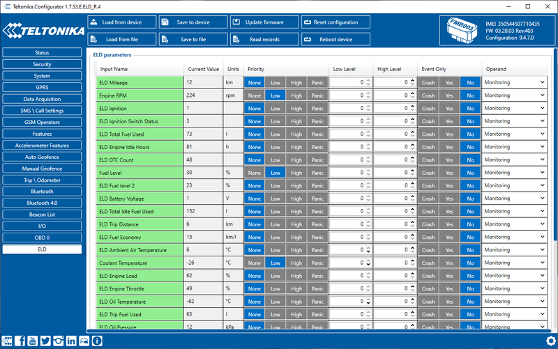The height and width of the screenshot is (349, 558).
Task: Open the YouTube link icon
Action: pyautogui.click(x=33, y=341)
